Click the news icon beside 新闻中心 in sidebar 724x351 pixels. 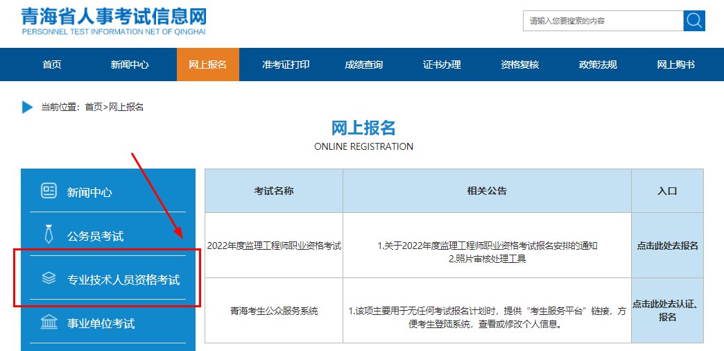click(x=49, y=191)
